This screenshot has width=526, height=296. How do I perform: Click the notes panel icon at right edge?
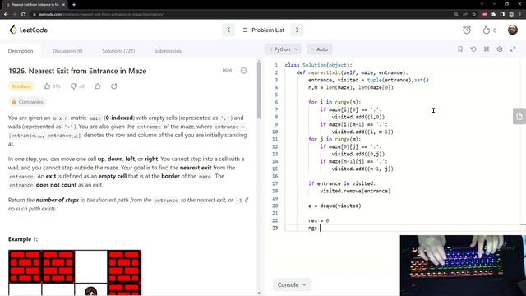[519, 117]
